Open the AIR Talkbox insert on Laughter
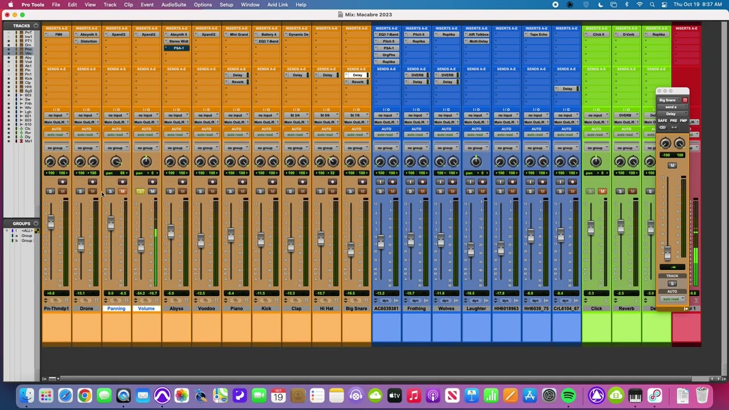Viewport: 729px width, 410px height. (x=477, y=35)
